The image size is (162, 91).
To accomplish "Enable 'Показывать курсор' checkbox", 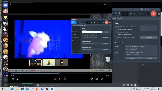I will [x=116, y=32].
